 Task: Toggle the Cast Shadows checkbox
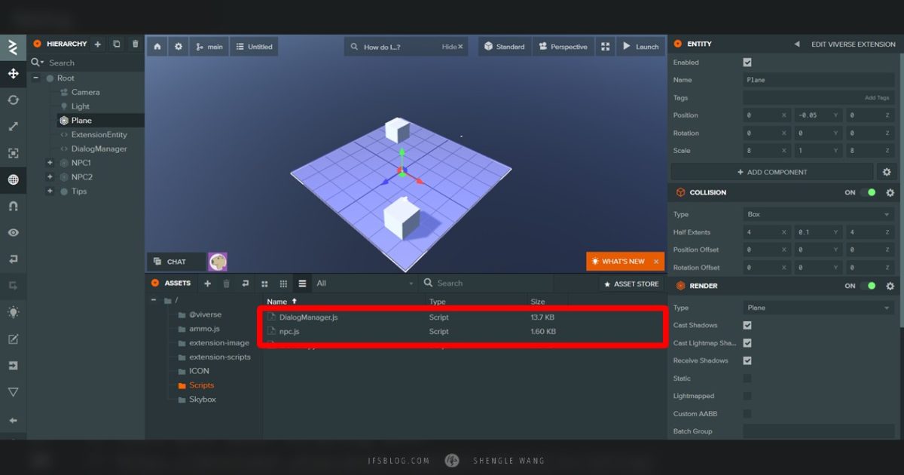pyautogui.click(x=747, y=326)
